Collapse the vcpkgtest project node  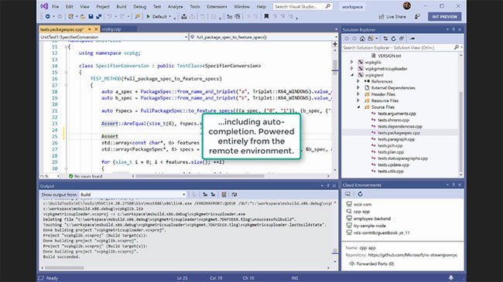click(x=352, y=75)
